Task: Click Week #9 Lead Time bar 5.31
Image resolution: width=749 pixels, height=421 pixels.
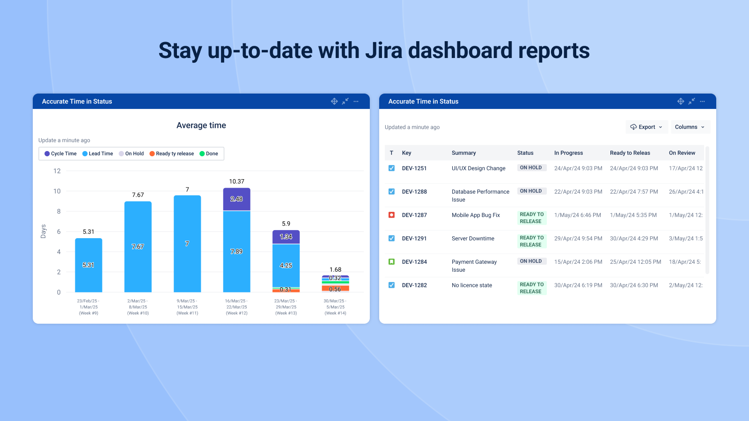Action: tap(88, 265)
